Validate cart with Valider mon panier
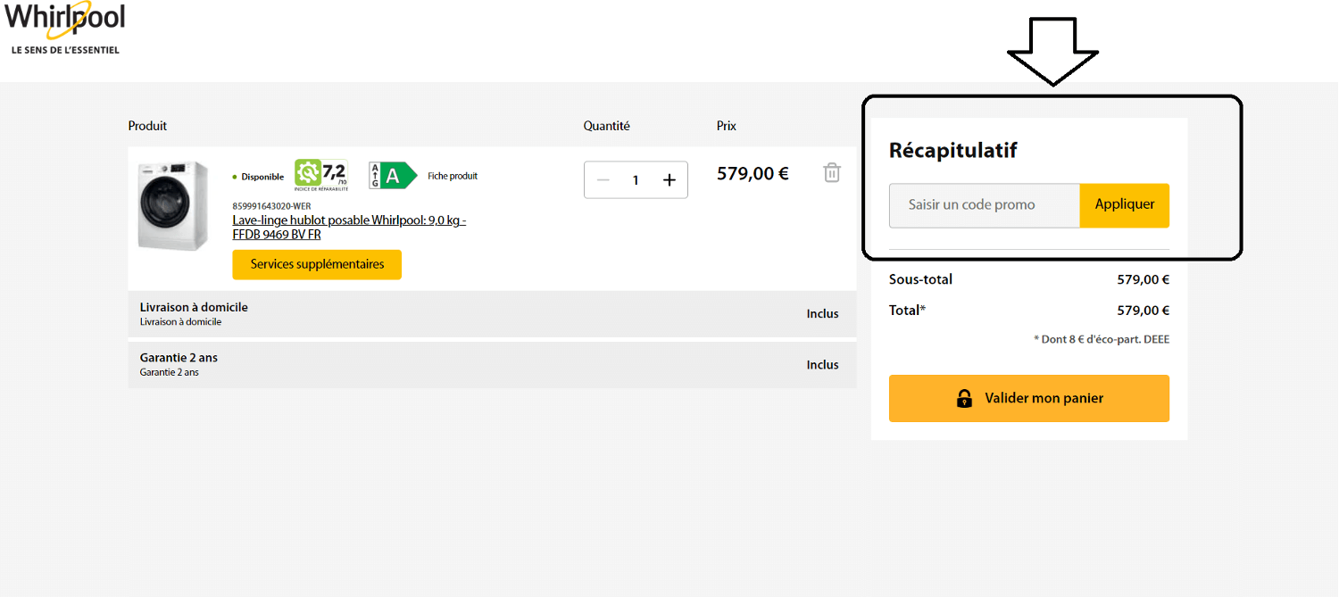 [1029, 398]
